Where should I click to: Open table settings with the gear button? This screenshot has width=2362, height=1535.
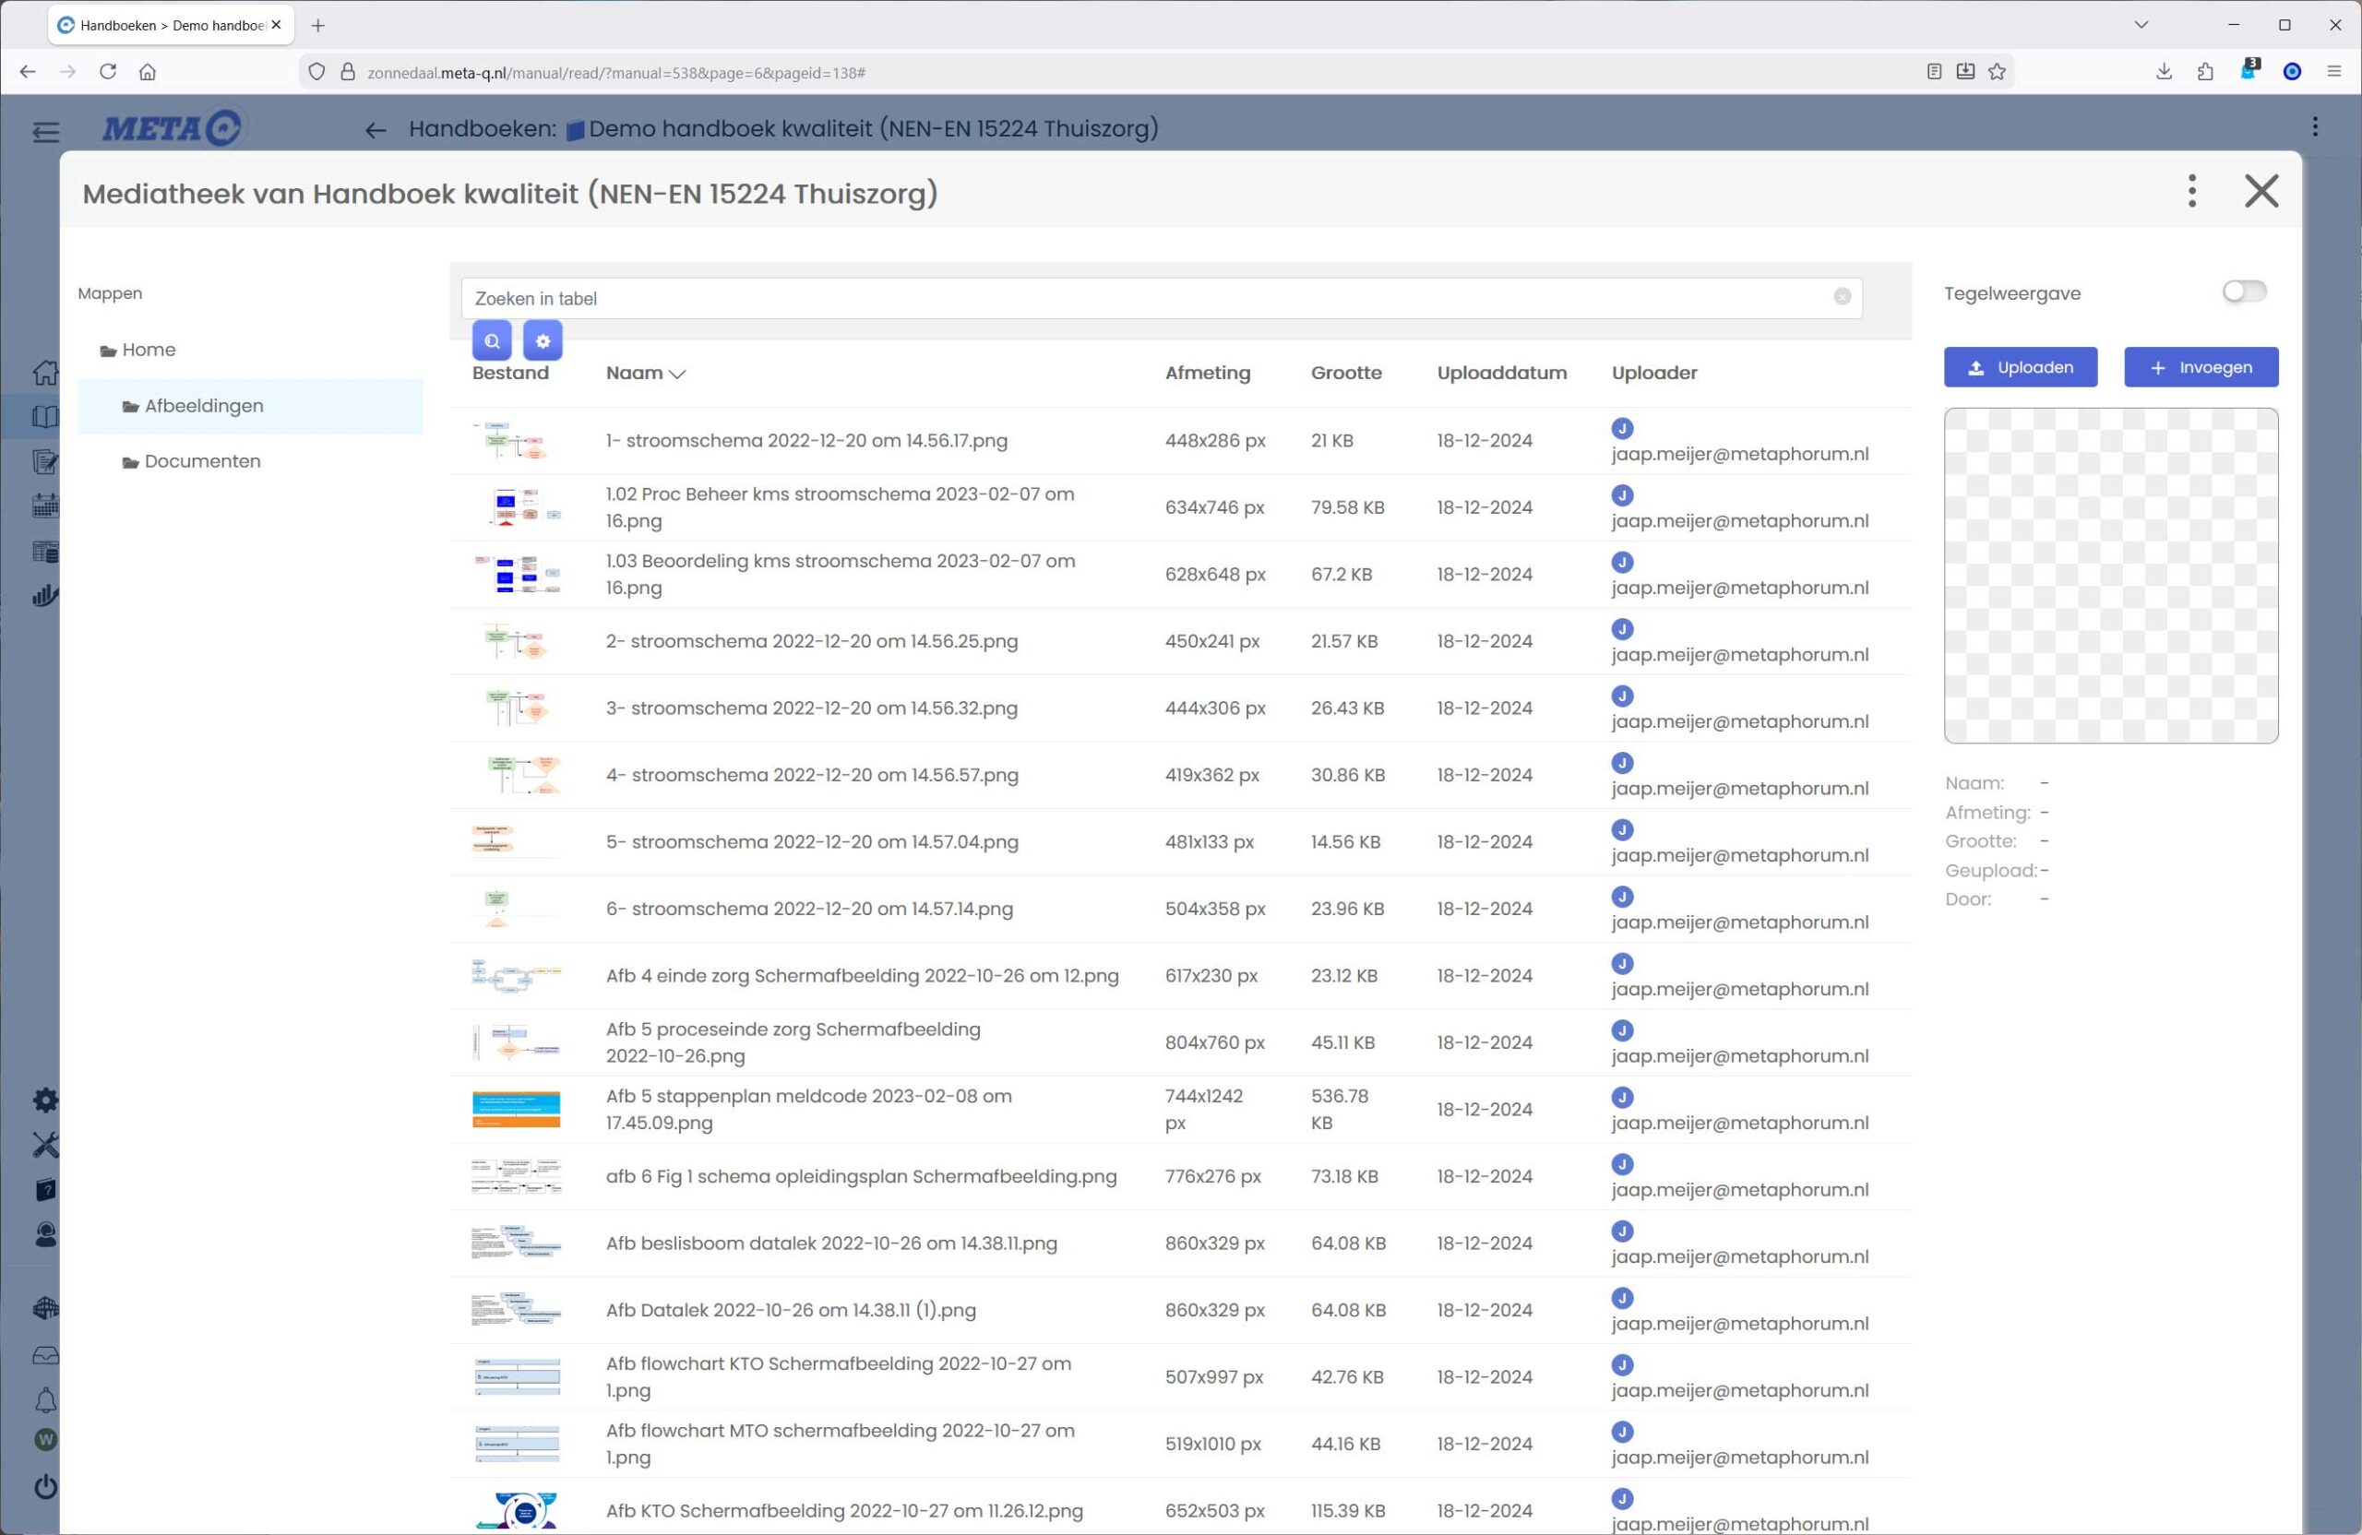(542, 341)
